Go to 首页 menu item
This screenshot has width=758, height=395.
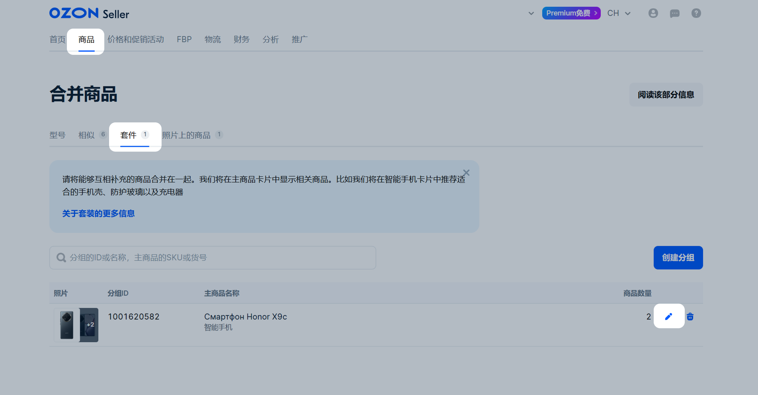pos(57,39)
